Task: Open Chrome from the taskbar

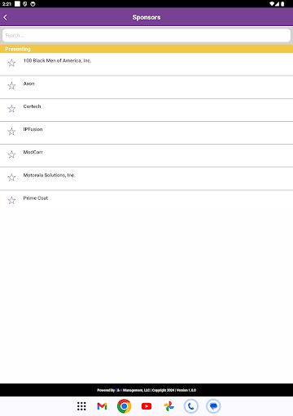Action: click(x=125, y=406)
